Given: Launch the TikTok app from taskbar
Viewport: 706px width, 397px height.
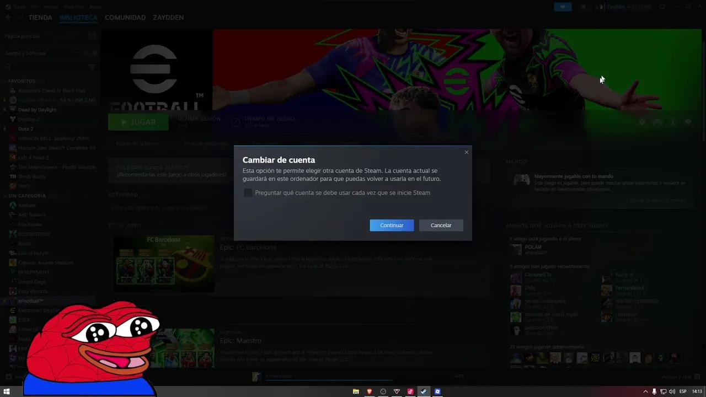Looking at the screenshot, I should tap(410, 391).
